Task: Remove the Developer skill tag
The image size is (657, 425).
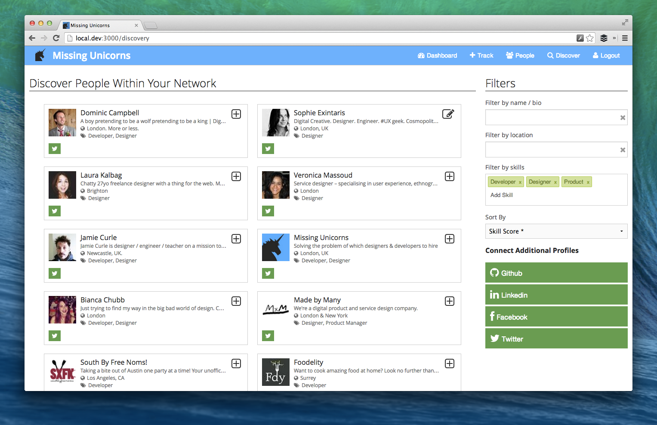Action: point(520,182)
